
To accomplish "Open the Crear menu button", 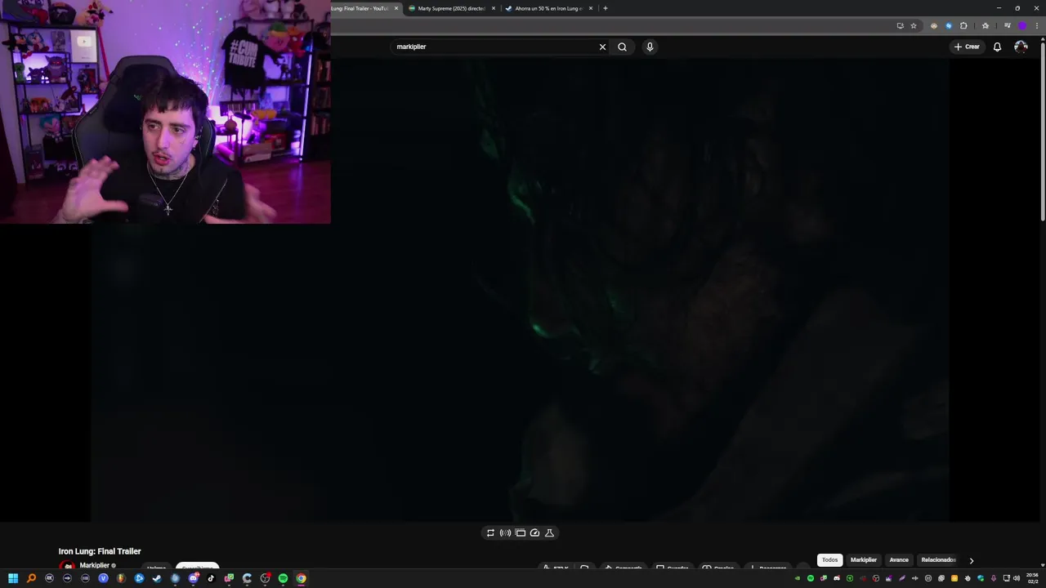I will (x=967, y=47).
